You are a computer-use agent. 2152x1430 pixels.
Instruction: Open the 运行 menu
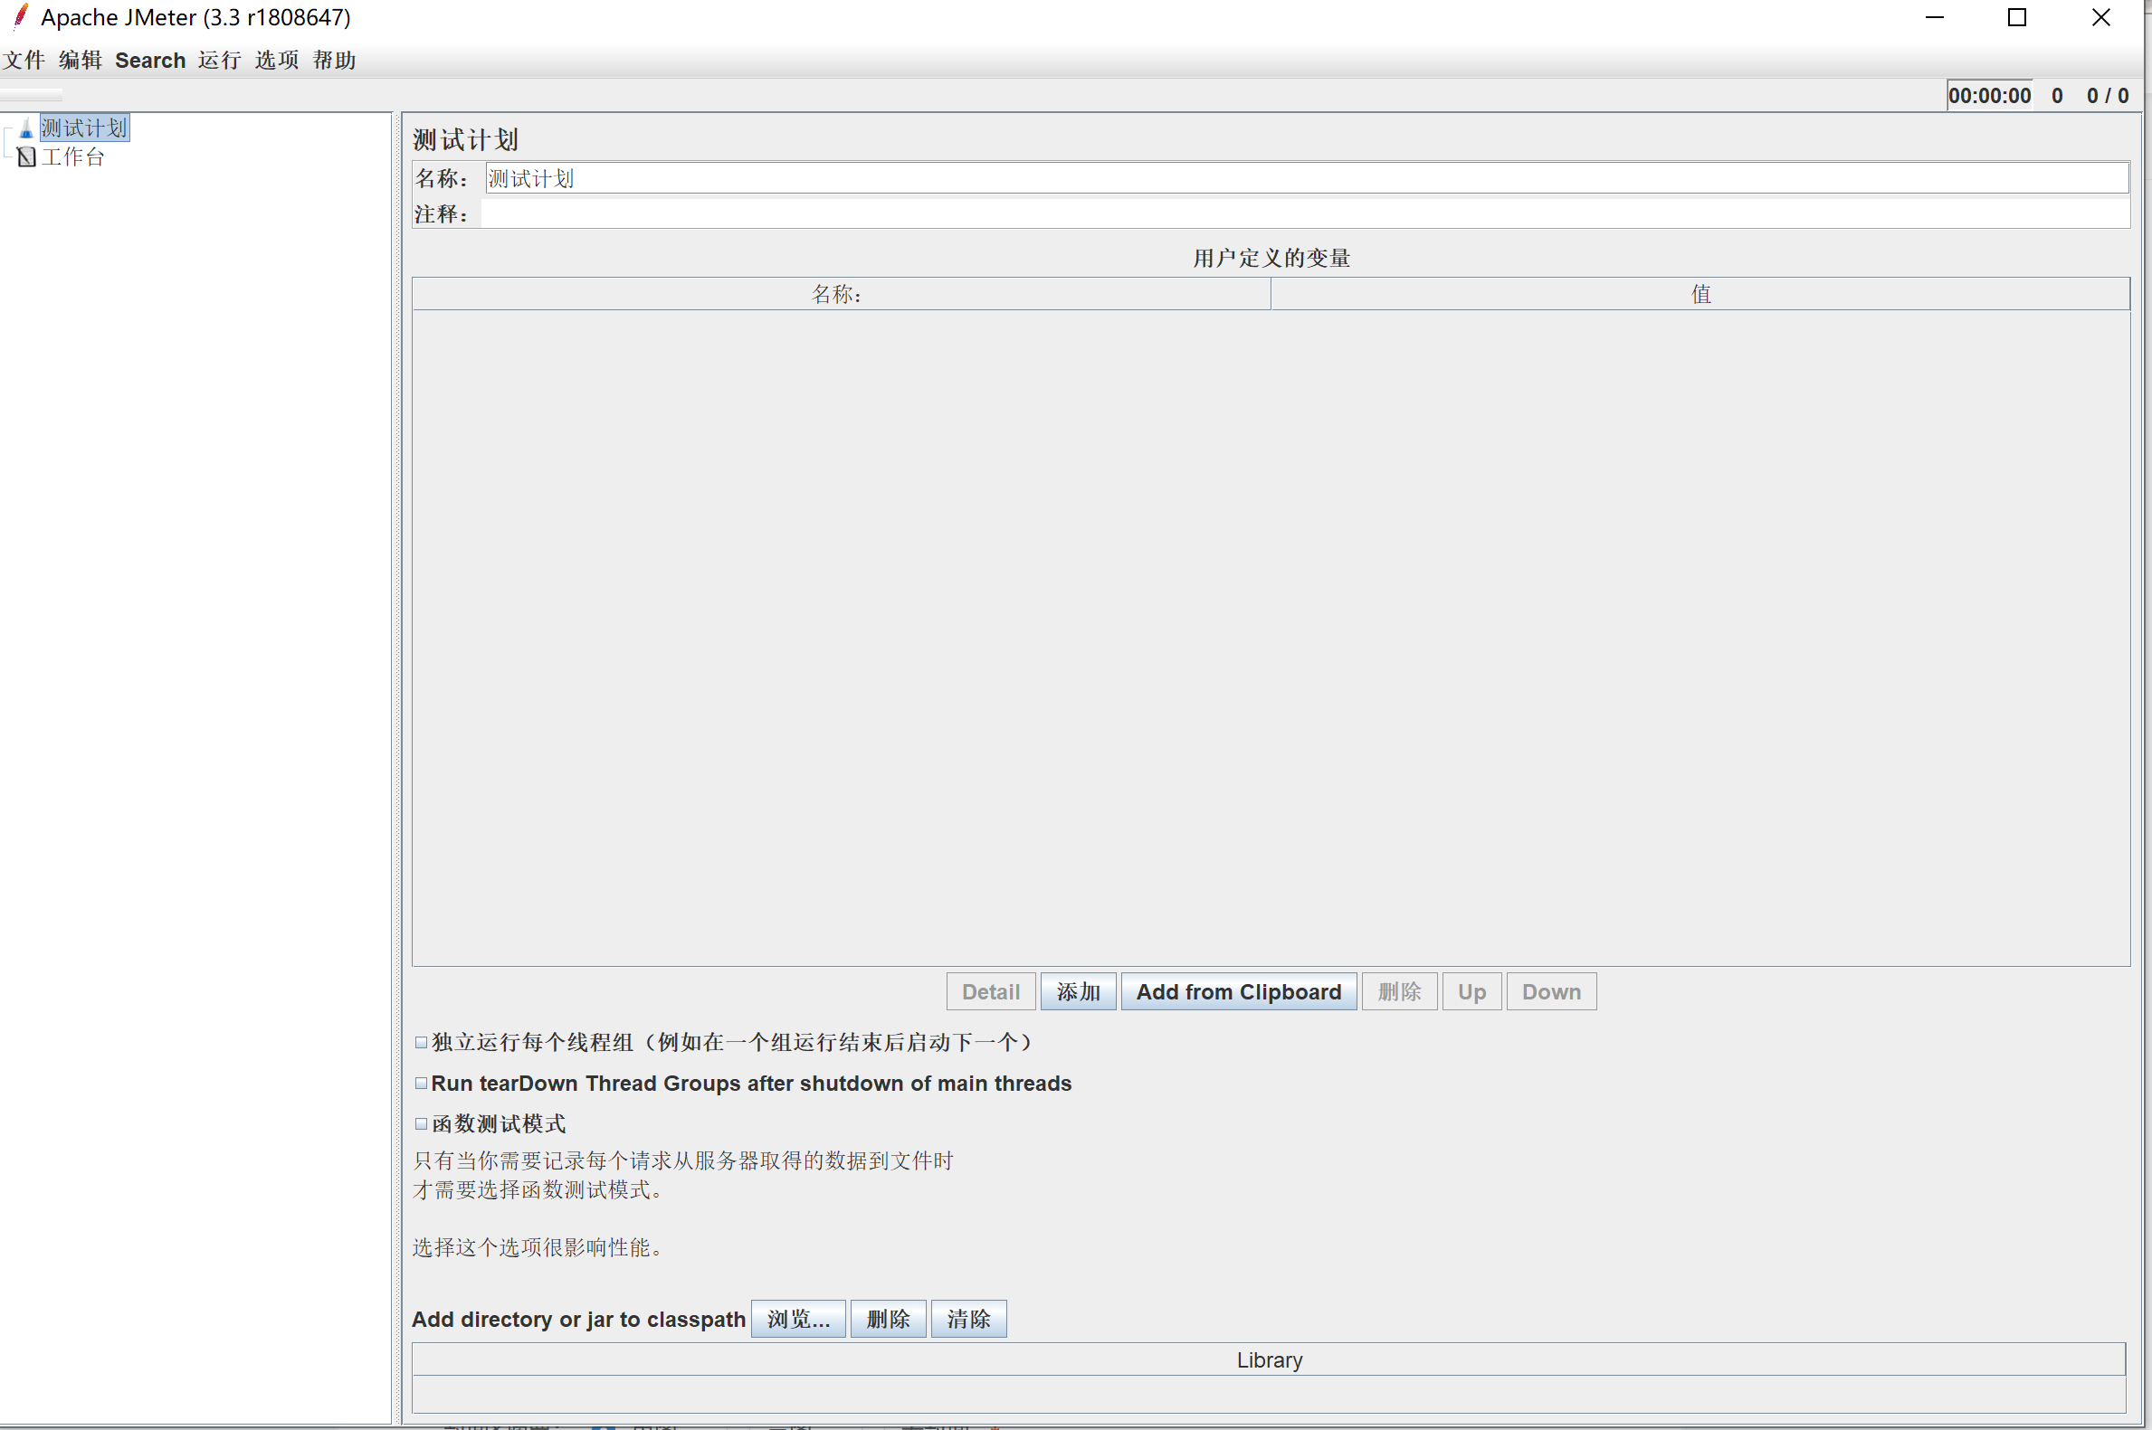218,61
